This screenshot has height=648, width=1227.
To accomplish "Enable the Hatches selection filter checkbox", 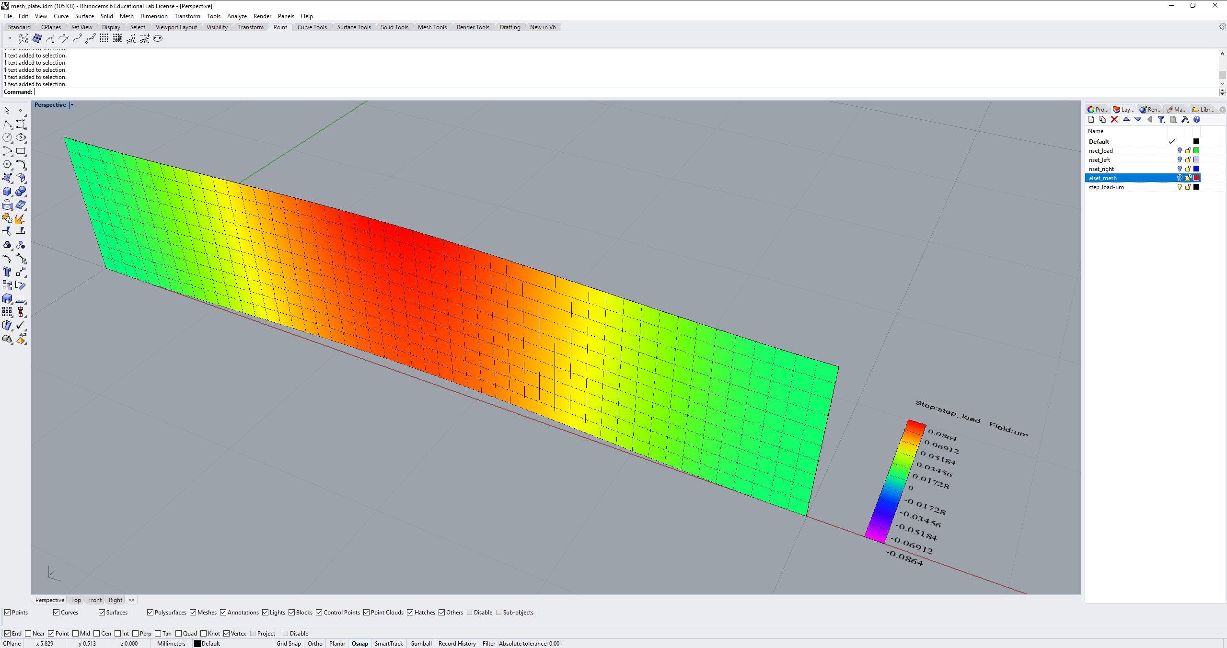I will pos(410,612).
